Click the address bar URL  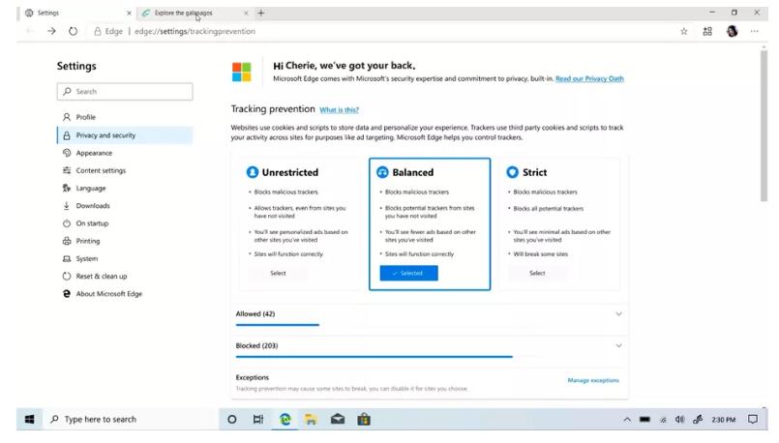pos(195,31)
